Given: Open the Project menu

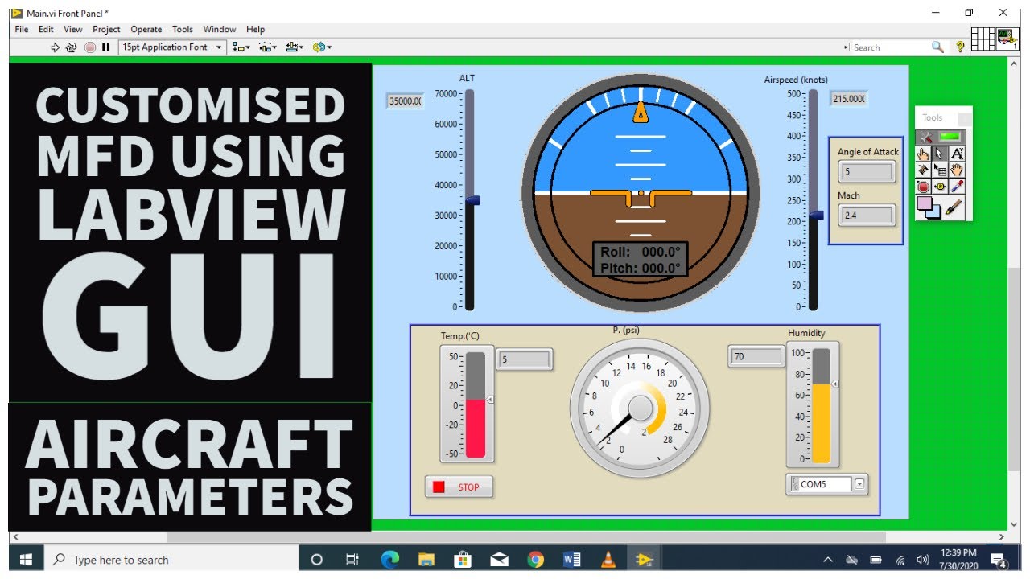Looking at the screenshot, I should 106,29.
